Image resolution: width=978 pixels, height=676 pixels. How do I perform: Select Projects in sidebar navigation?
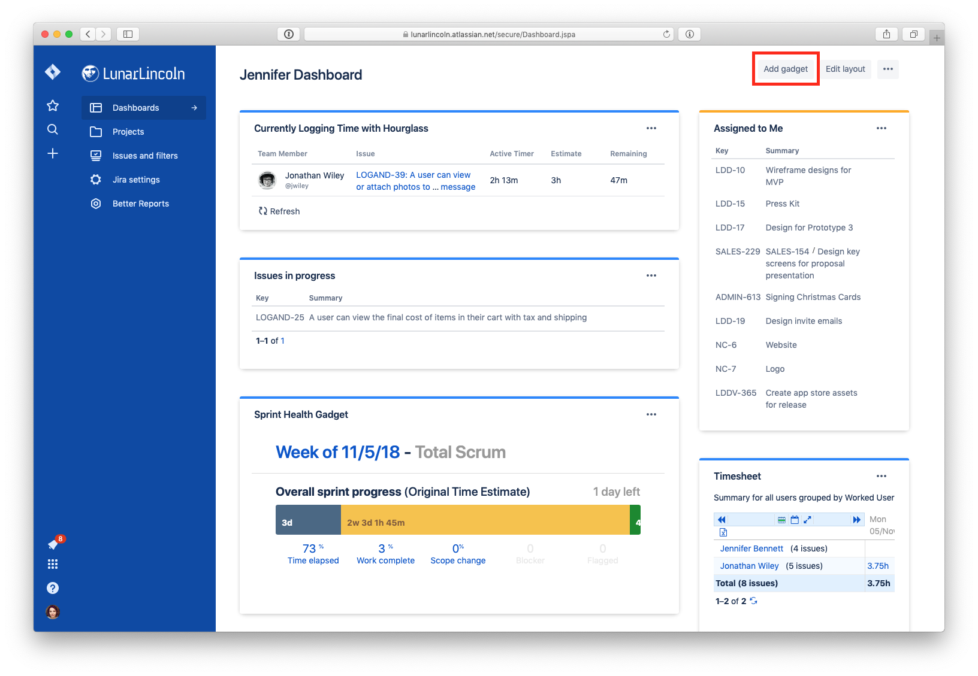pos(144,132)
